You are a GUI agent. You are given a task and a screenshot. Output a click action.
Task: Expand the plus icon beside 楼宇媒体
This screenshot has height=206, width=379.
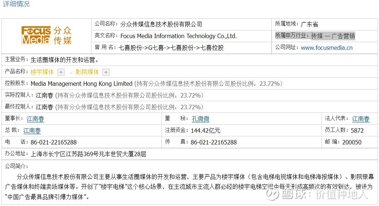[61, 72]
